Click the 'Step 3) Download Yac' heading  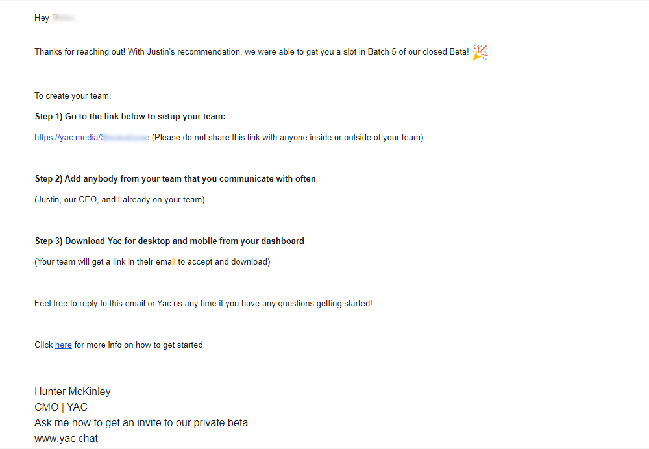pos(169,241)
